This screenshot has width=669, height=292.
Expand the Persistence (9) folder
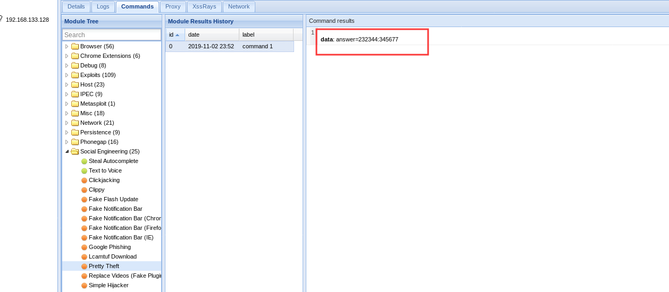[x=67, y=132]
